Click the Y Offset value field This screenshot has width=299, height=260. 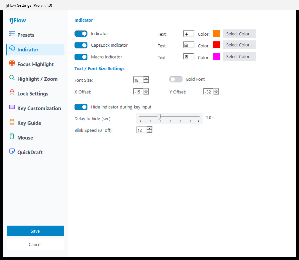pos(209,91)
